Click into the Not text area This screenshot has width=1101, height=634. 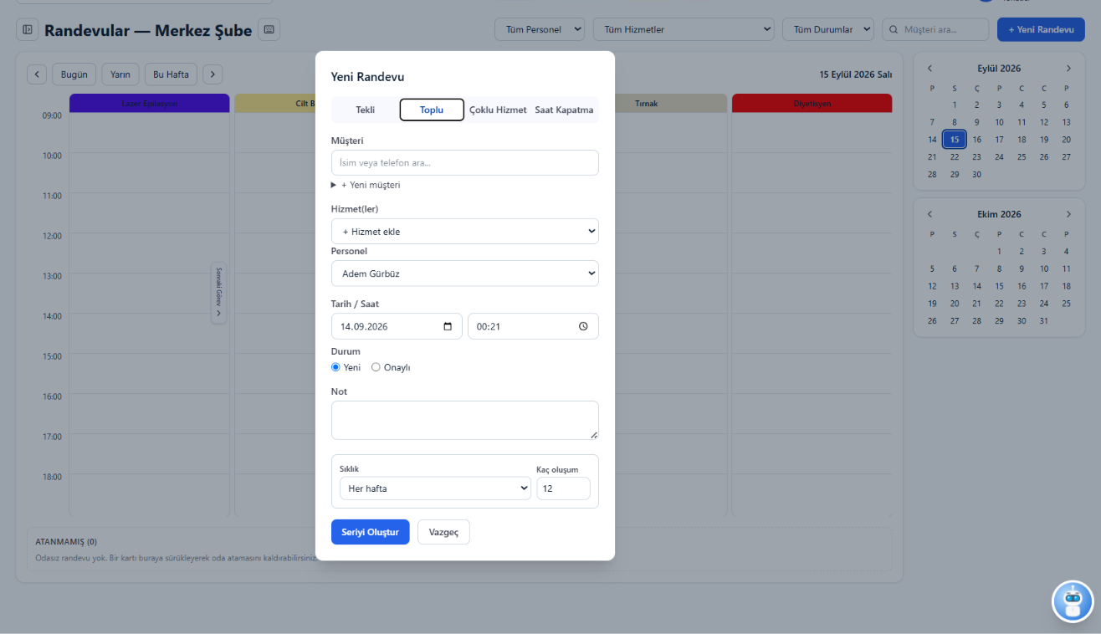[465, 421]
